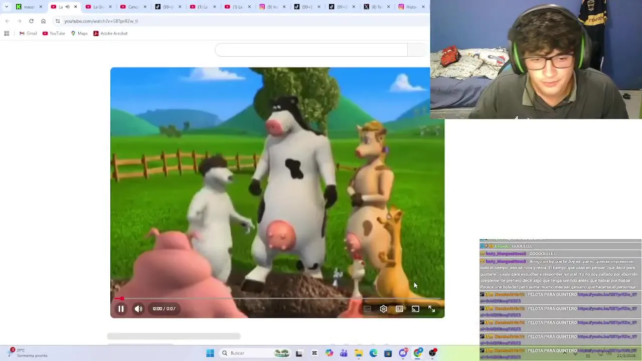The image size is (642, 361).
Task: Open the browser home page
Action: (x=43, y=21)
